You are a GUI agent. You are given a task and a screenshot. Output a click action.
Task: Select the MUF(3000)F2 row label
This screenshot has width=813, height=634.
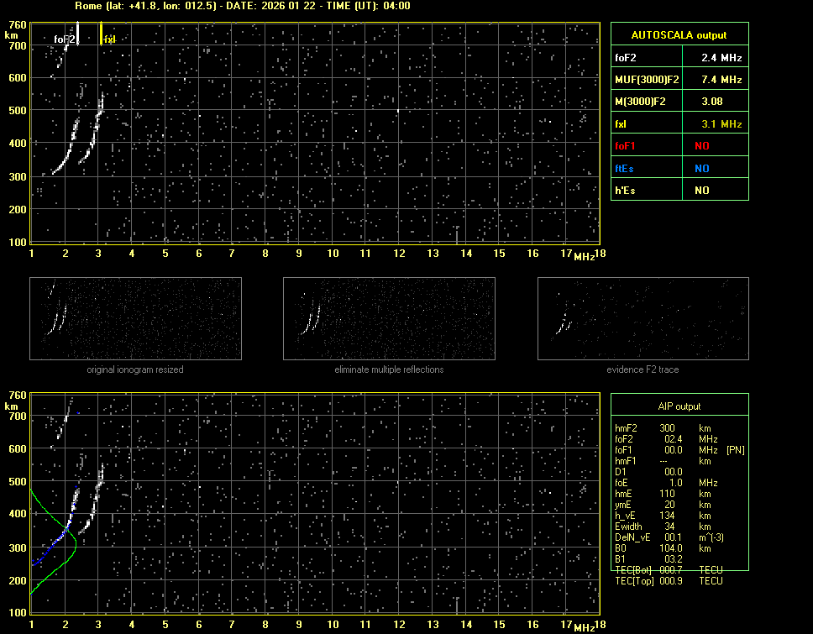647,80
